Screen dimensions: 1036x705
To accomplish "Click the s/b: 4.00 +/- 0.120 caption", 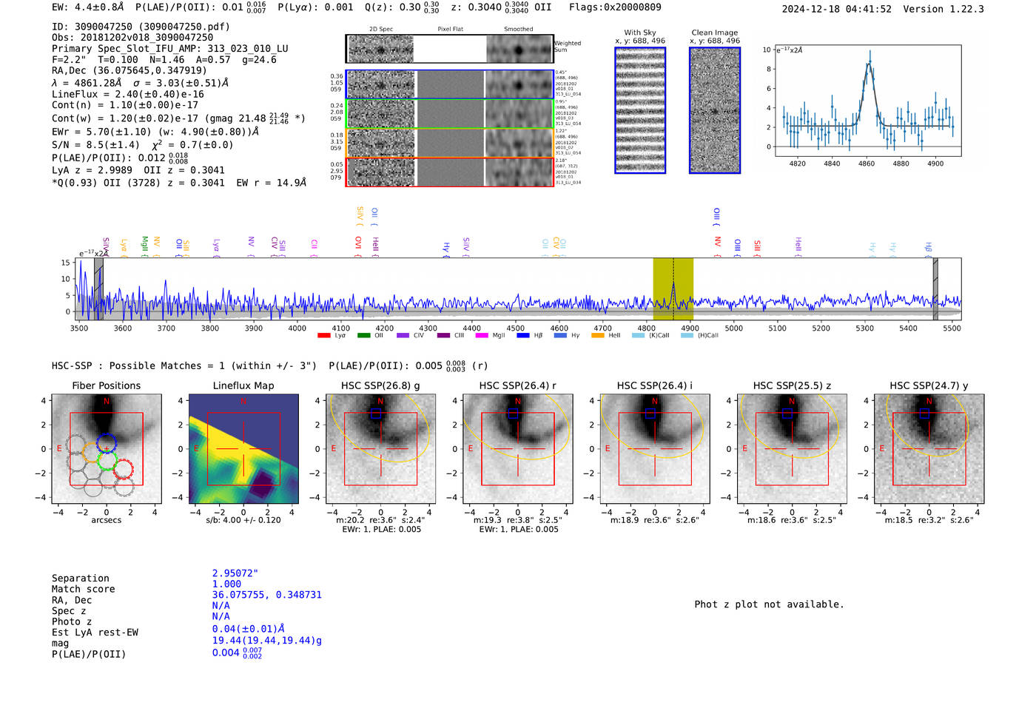I will pos(243,520).
